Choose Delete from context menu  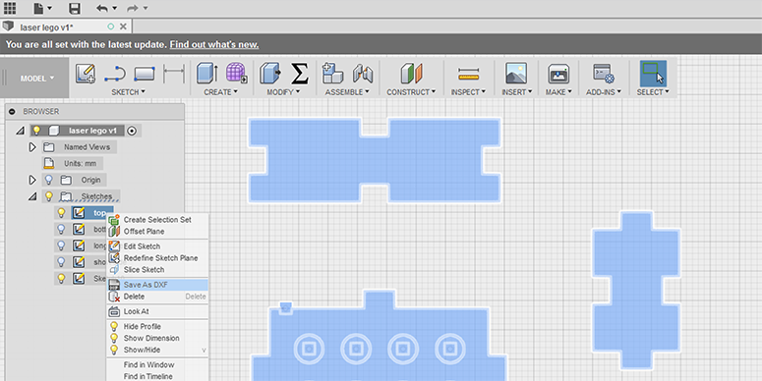[157, 297]
